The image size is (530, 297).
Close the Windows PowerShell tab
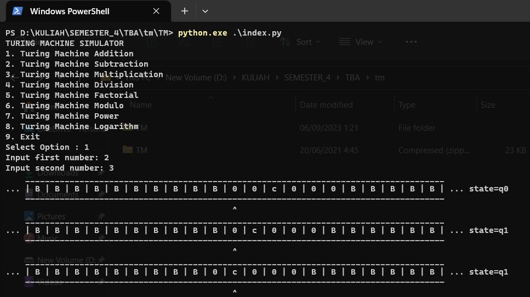[156, 11]
